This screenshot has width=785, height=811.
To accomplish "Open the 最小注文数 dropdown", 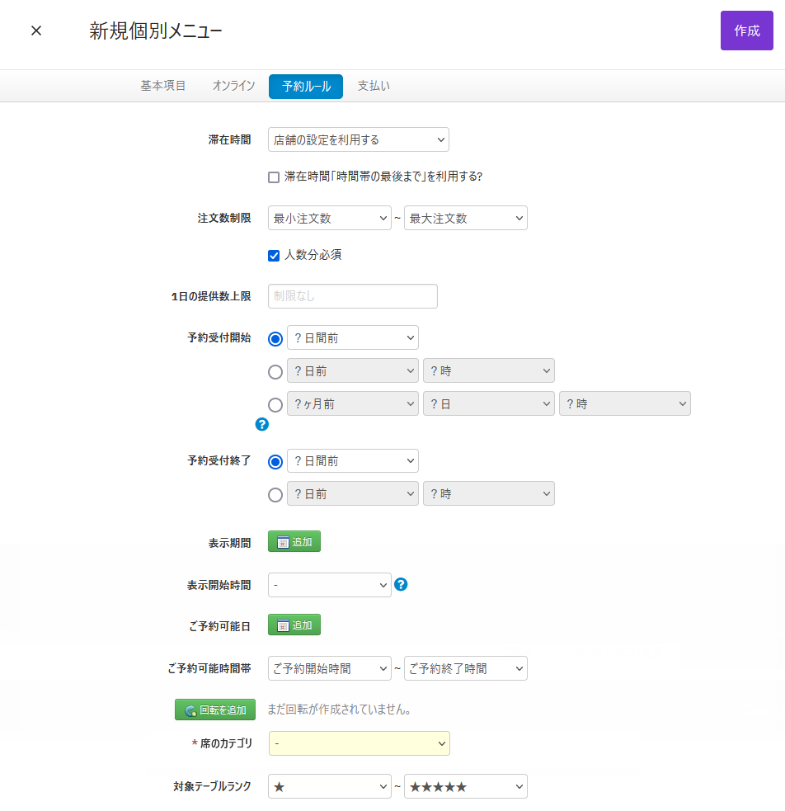I will (x=330, y=218).
